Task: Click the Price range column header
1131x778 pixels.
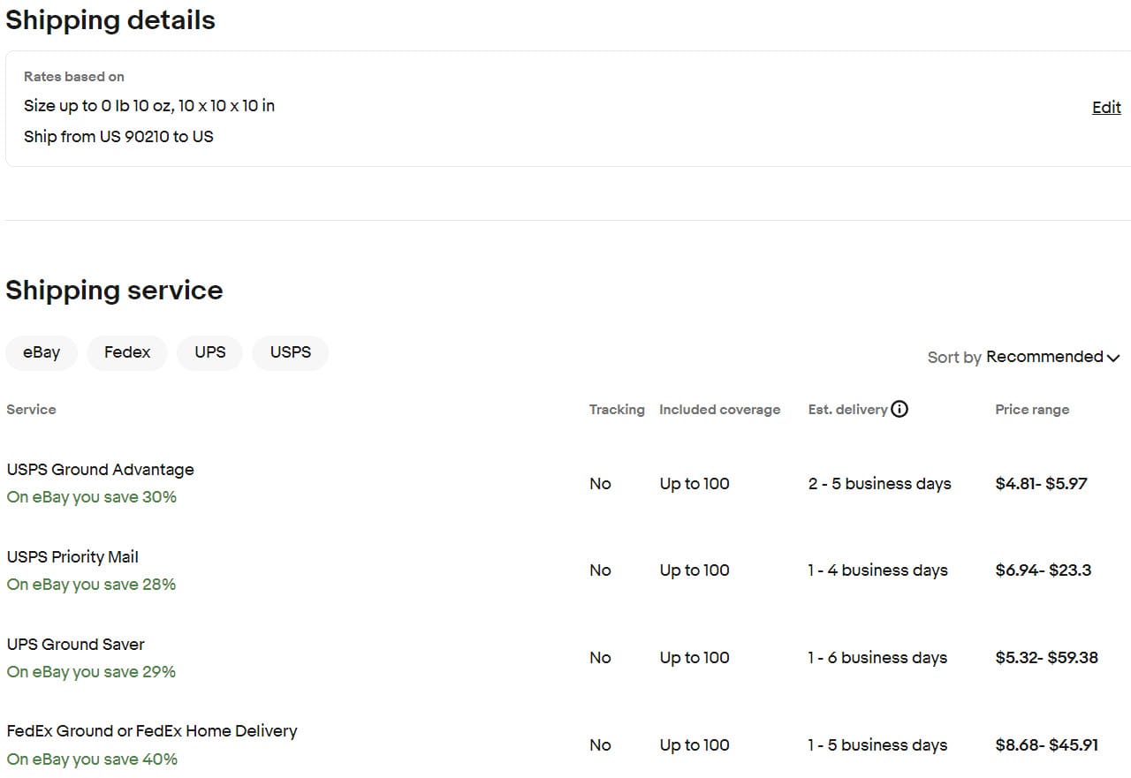Action: 1032,410
